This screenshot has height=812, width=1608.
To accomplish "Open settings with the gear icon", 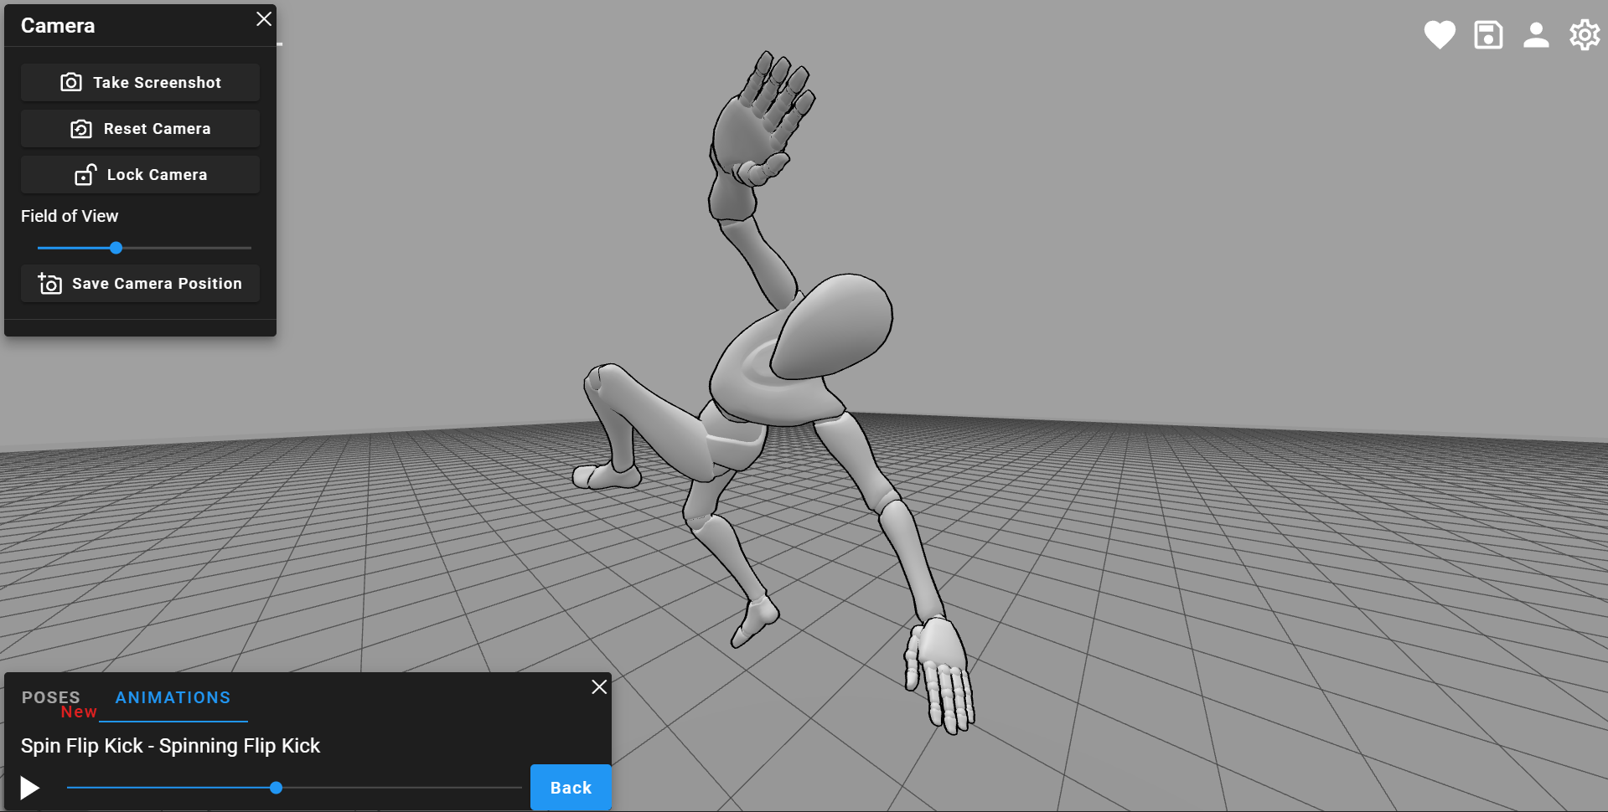I will click(1583, 34).
